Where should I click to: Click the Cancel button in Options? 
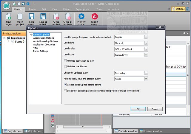point(155,109)
